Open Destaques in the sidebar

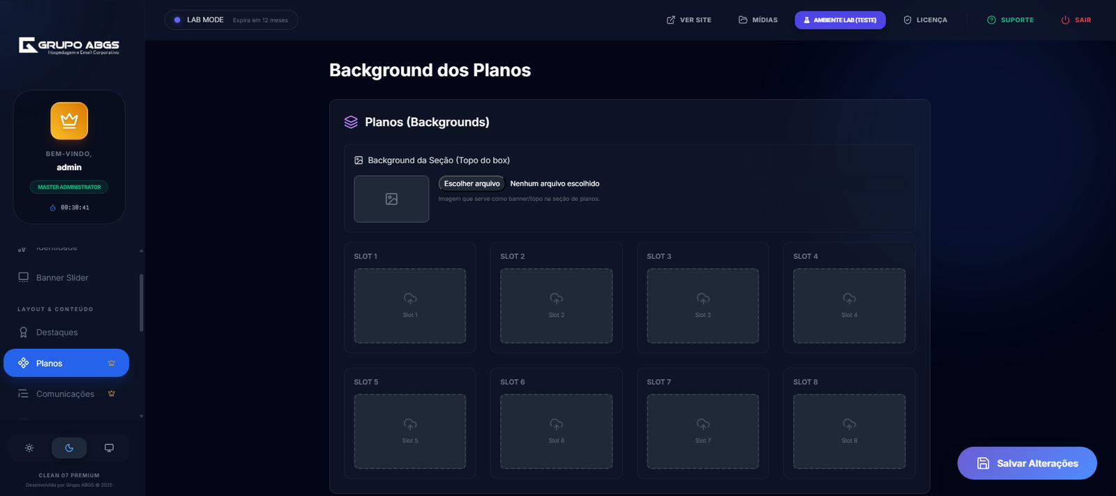(56, 333)
